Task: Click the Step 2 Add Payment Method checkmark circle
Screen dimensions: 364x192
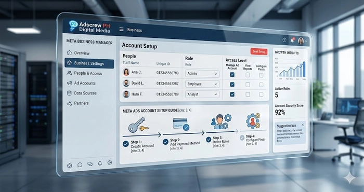Action: coord(165,142)
